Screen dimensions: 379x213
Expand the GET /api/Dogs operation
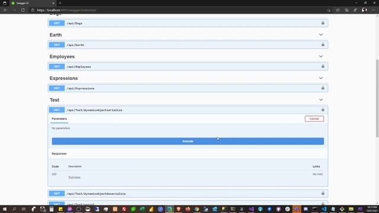(188, 23)
